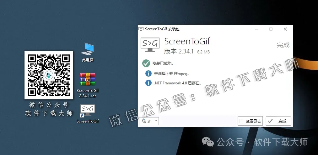This screenshot has height=155, width=318.
Task: Click the QR code image on desktop
Action: (49, 75)
